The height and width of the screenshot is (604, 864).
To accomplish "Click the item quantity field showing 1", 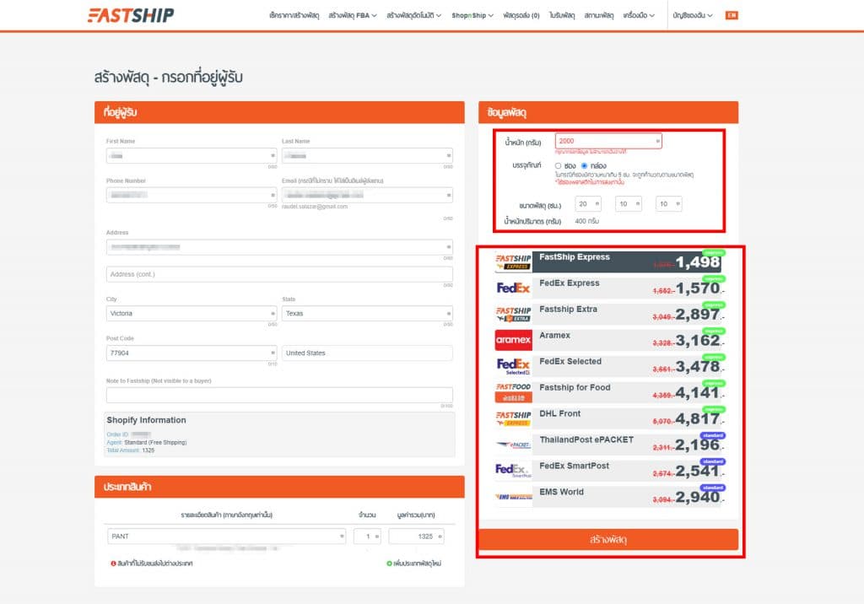I will click(x=367, y=537).
